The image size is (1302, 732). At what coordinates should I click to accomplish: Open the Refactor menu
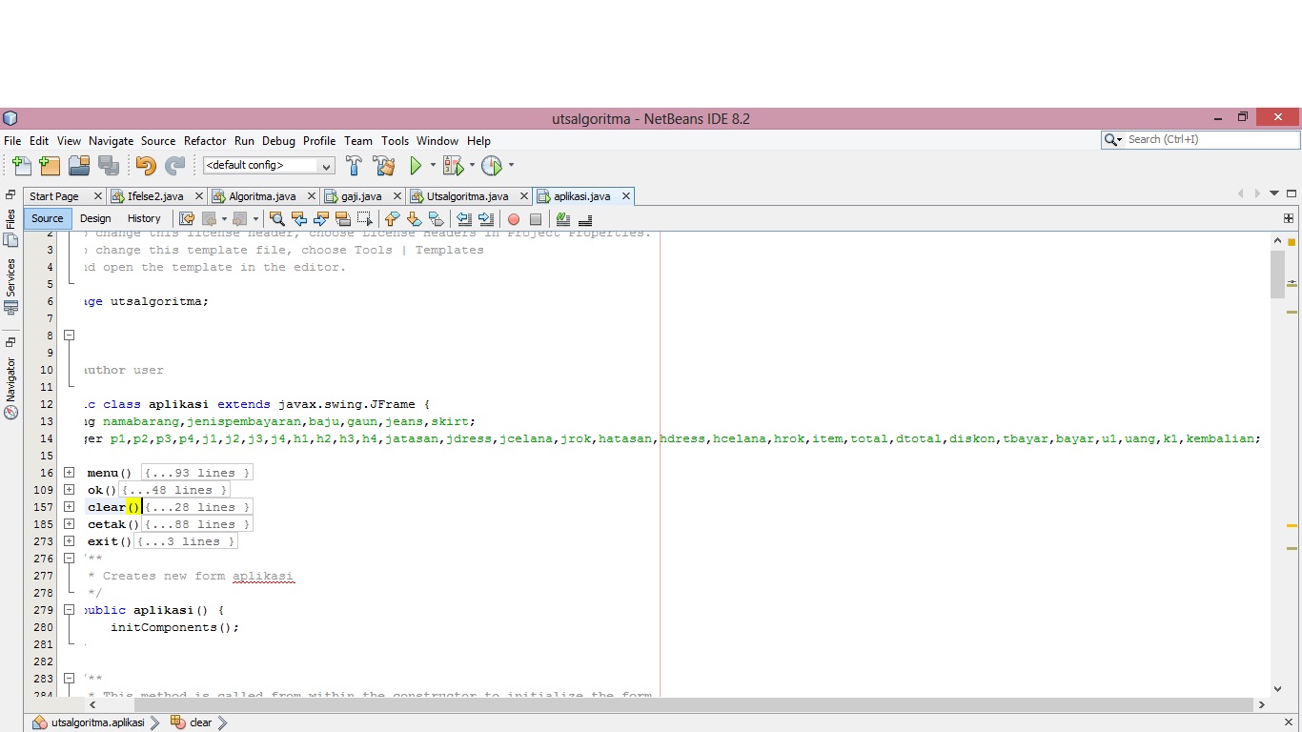click(204, 140)
